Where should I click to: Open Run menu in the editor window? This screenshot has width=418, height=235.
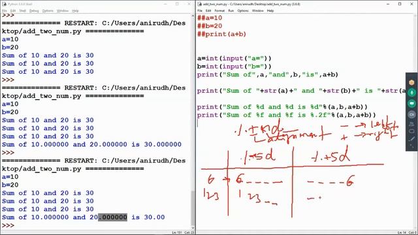231,10
